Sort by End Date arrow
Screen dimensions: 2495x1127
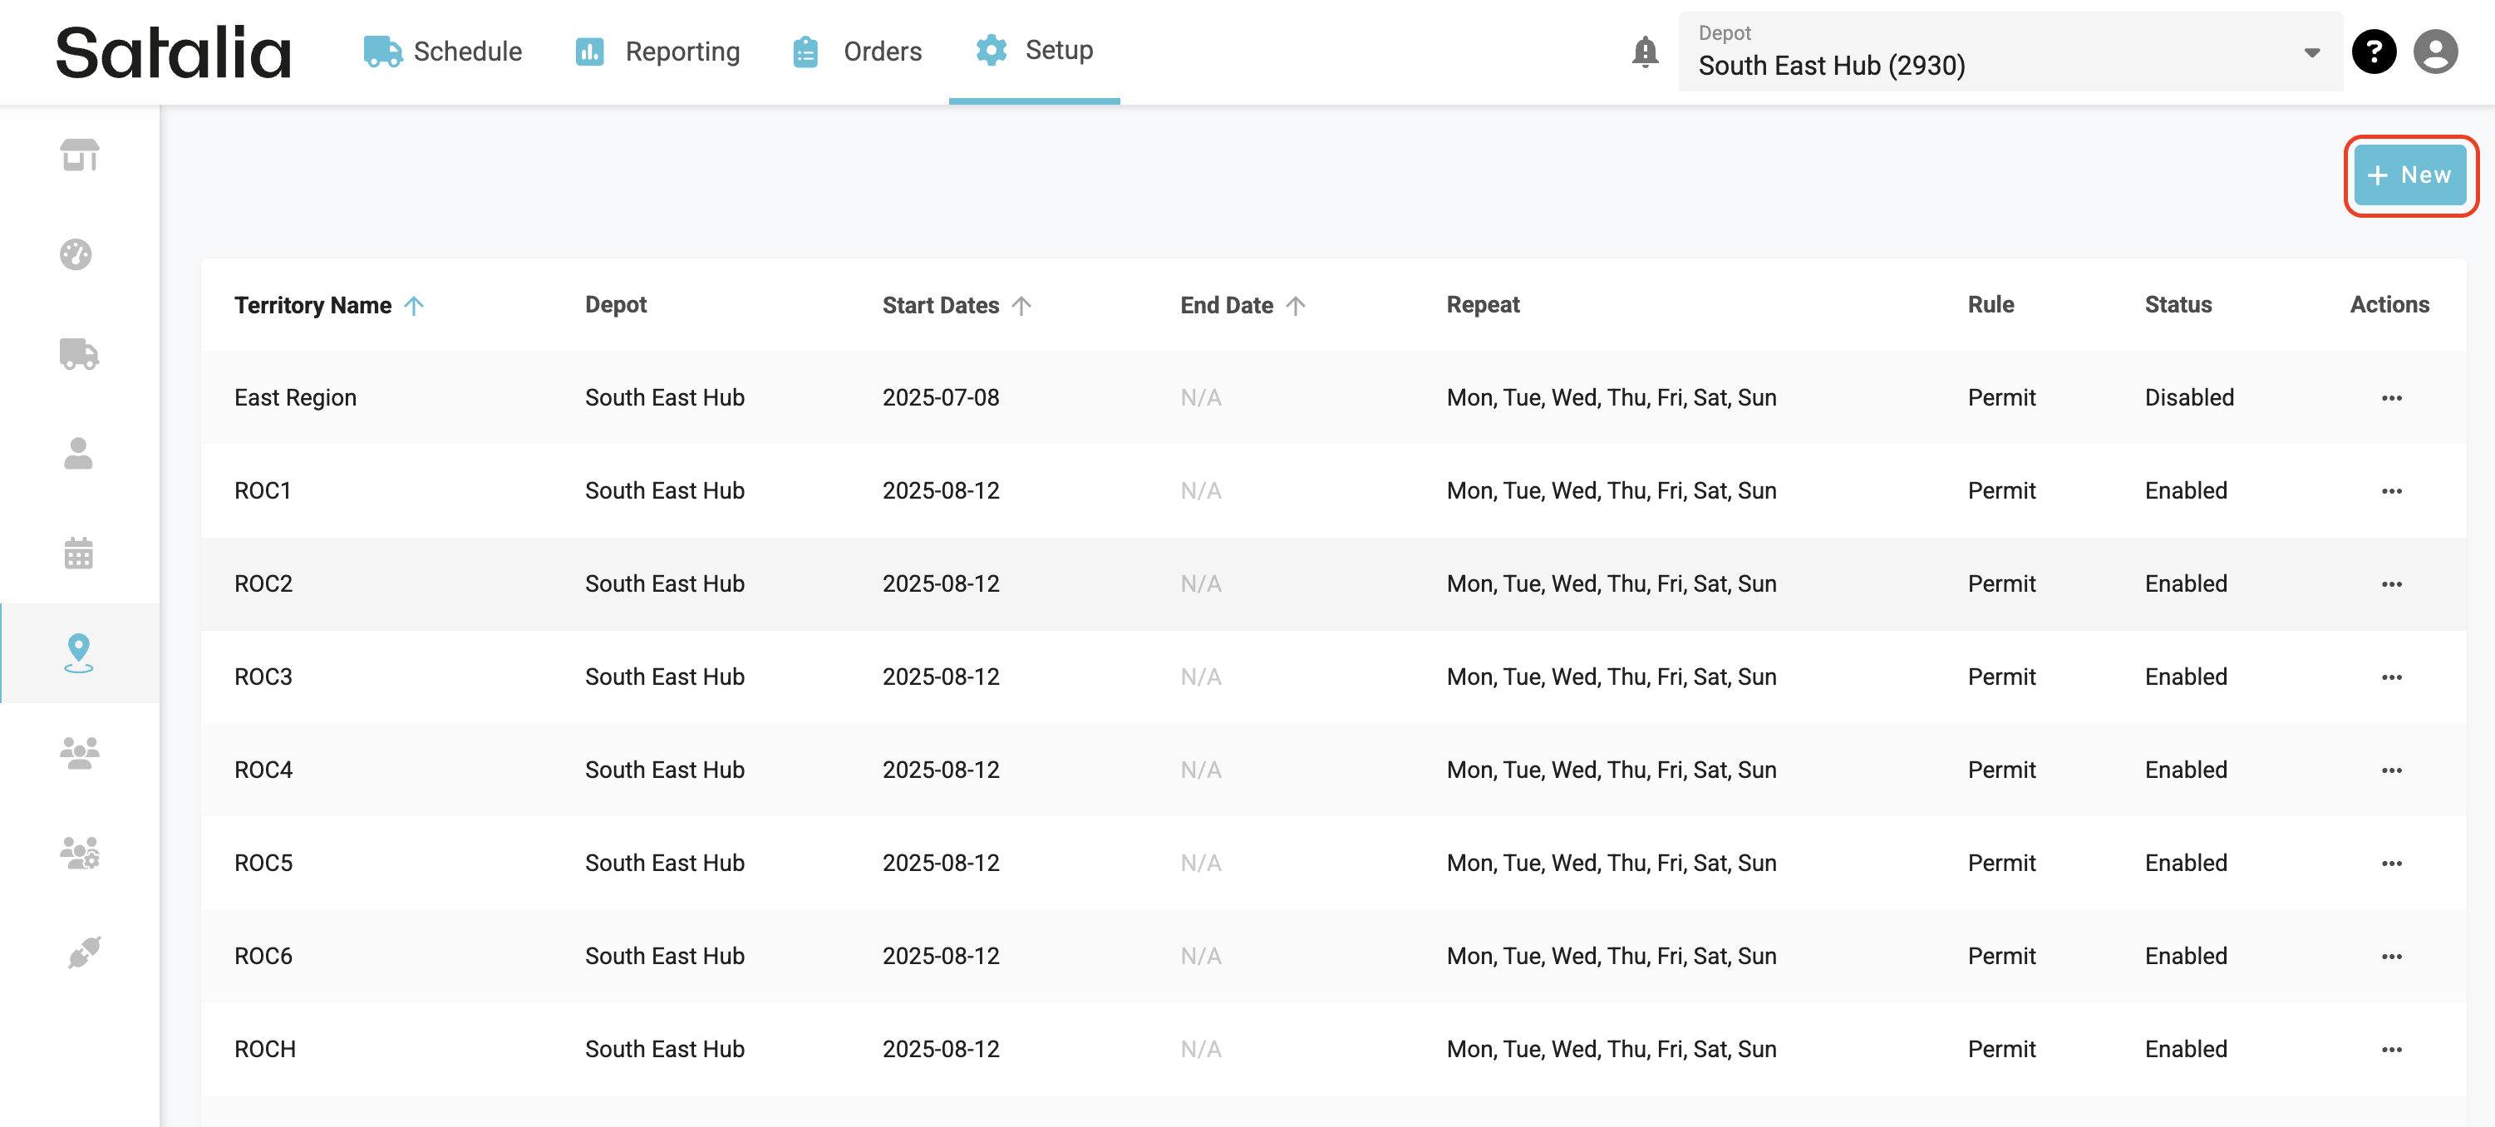click(1295, 306)
